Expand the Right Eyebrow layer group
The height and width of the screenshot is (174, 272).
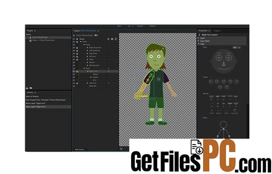[x=87, y=48]
